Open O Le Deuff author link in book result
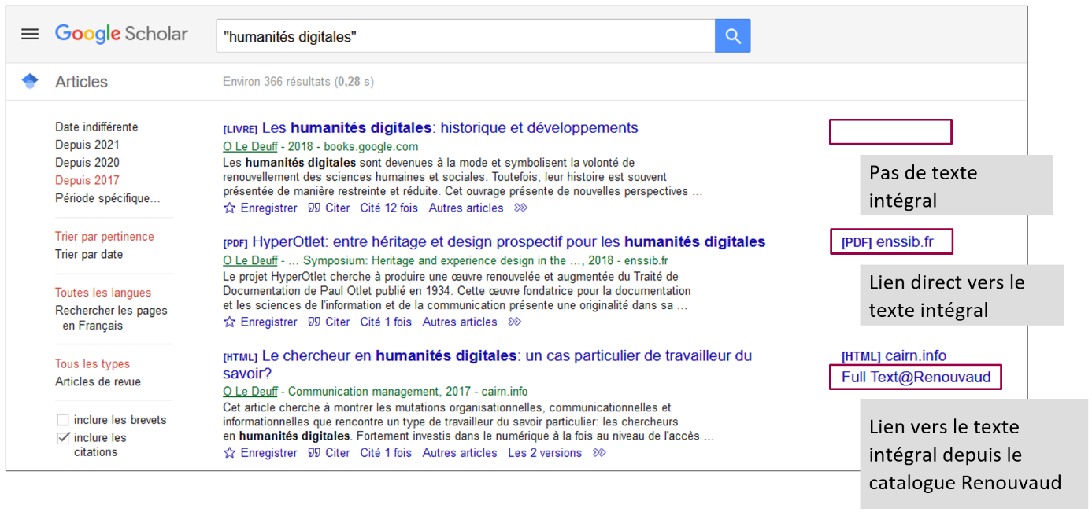Image resolution: width=1092 pixels, height=512 pixels. point(250,147)
